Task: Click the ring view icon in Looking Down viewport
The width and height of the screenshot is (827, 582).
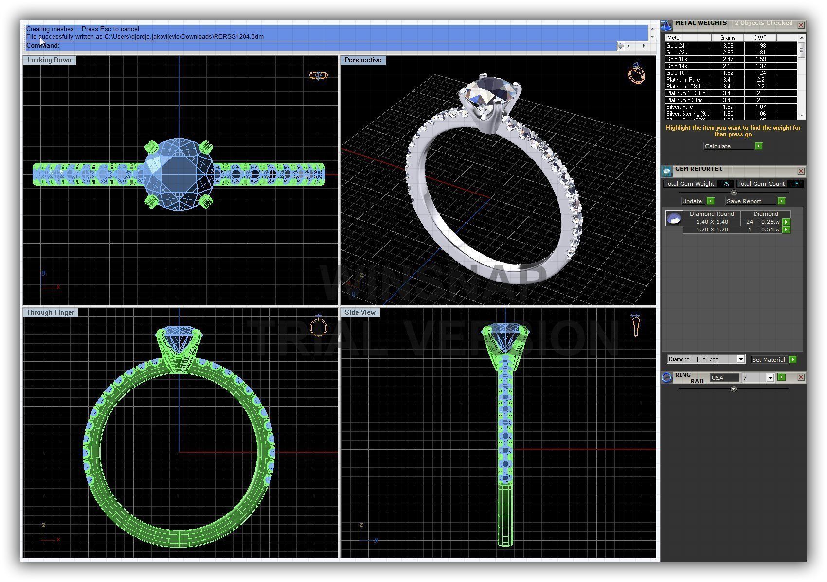Action: [x=319, y=75]
